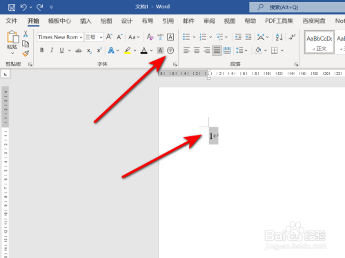
Task: Apply the yellow text highlight color
Action: click(x=128, y=50)
